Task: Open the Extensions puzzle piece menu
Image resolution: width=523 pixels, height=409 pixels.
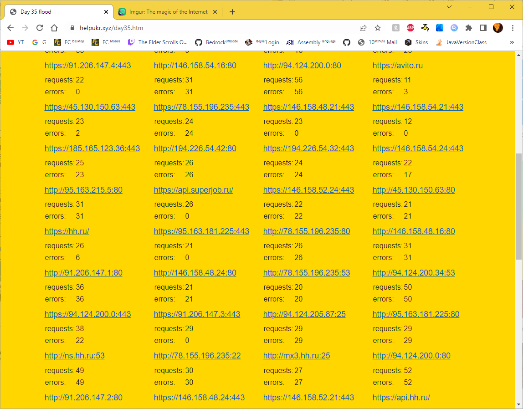Action: [469, 28]
